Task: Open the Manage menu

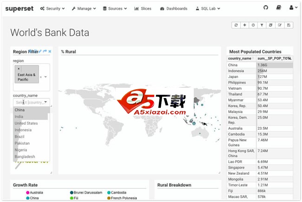Action: coord(84,8)
